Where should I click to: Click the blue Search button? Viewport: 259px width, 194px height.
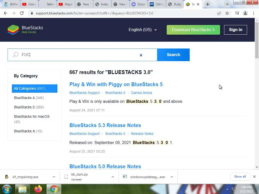[x=173, y=55]
